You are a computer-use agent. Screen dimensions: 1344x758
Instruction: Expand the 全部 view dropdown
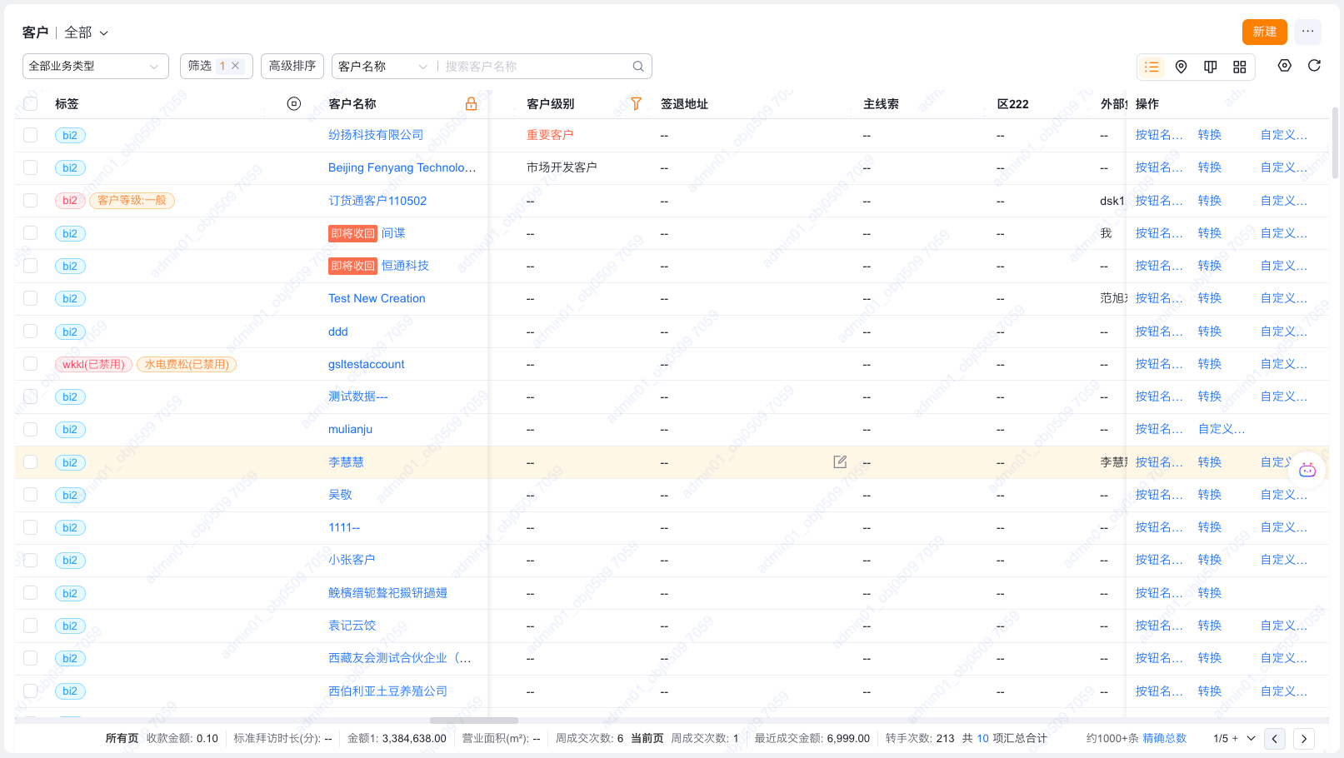87,32
